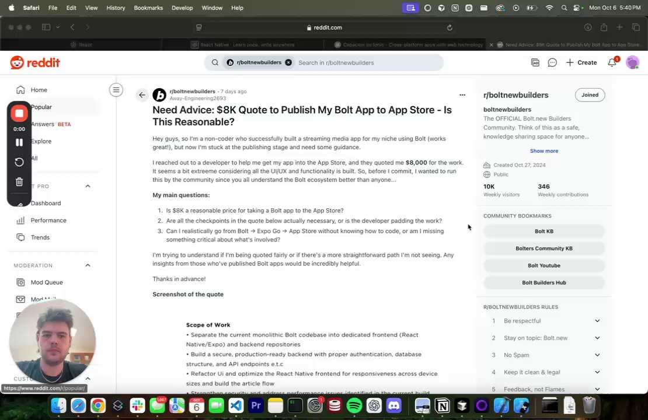Viewport: 648px width, 420px height.
Task: Click the post author Away-Engineering2693
Action: pyautogui.click(x=197, y=98)
